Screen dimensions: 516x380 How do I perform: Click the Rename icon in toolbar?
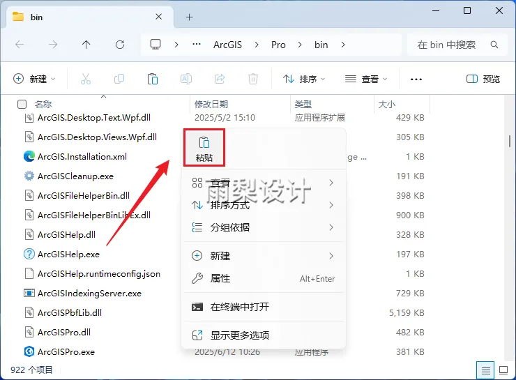(186, 79)
